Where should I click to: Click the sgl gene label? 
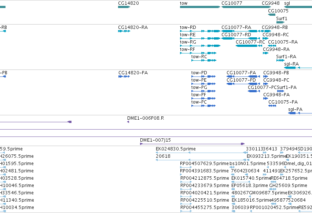(x=287, y=3)
